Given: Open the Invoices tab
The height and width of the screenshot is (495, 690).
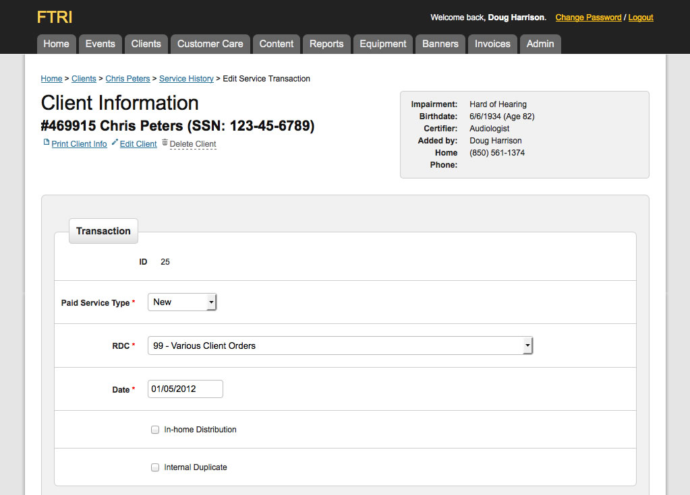Looking at the screenshot, I should click(492, 44).
